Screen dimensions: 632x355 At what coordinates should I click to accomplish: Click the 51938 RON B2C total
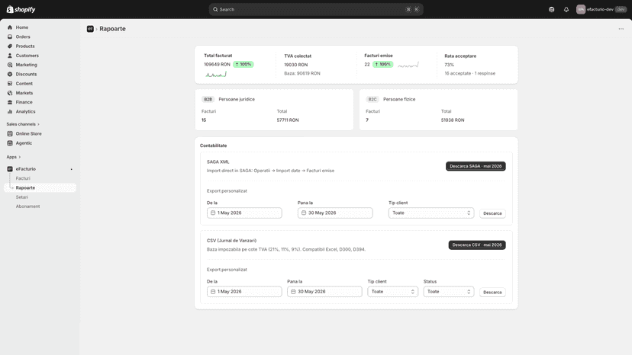(x=453, y=120)
